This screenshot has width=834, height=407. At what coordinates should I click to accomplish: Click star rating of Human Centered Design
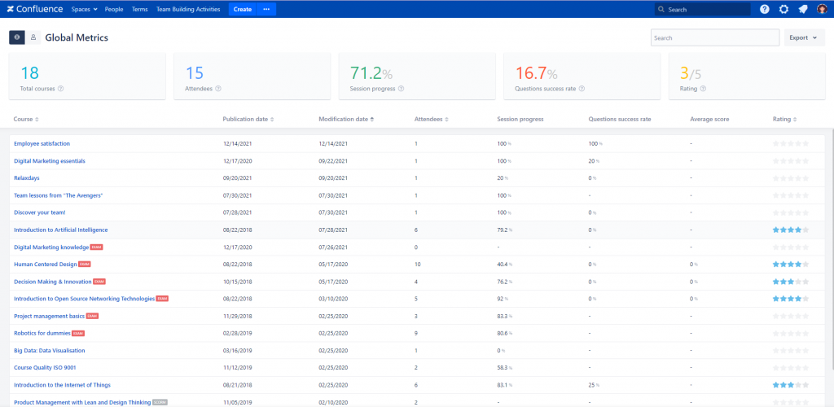coord(790,264)
